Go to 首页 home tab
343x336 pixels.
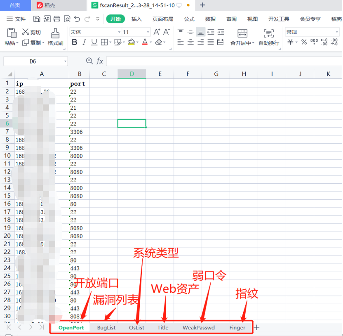click(15, 5)
